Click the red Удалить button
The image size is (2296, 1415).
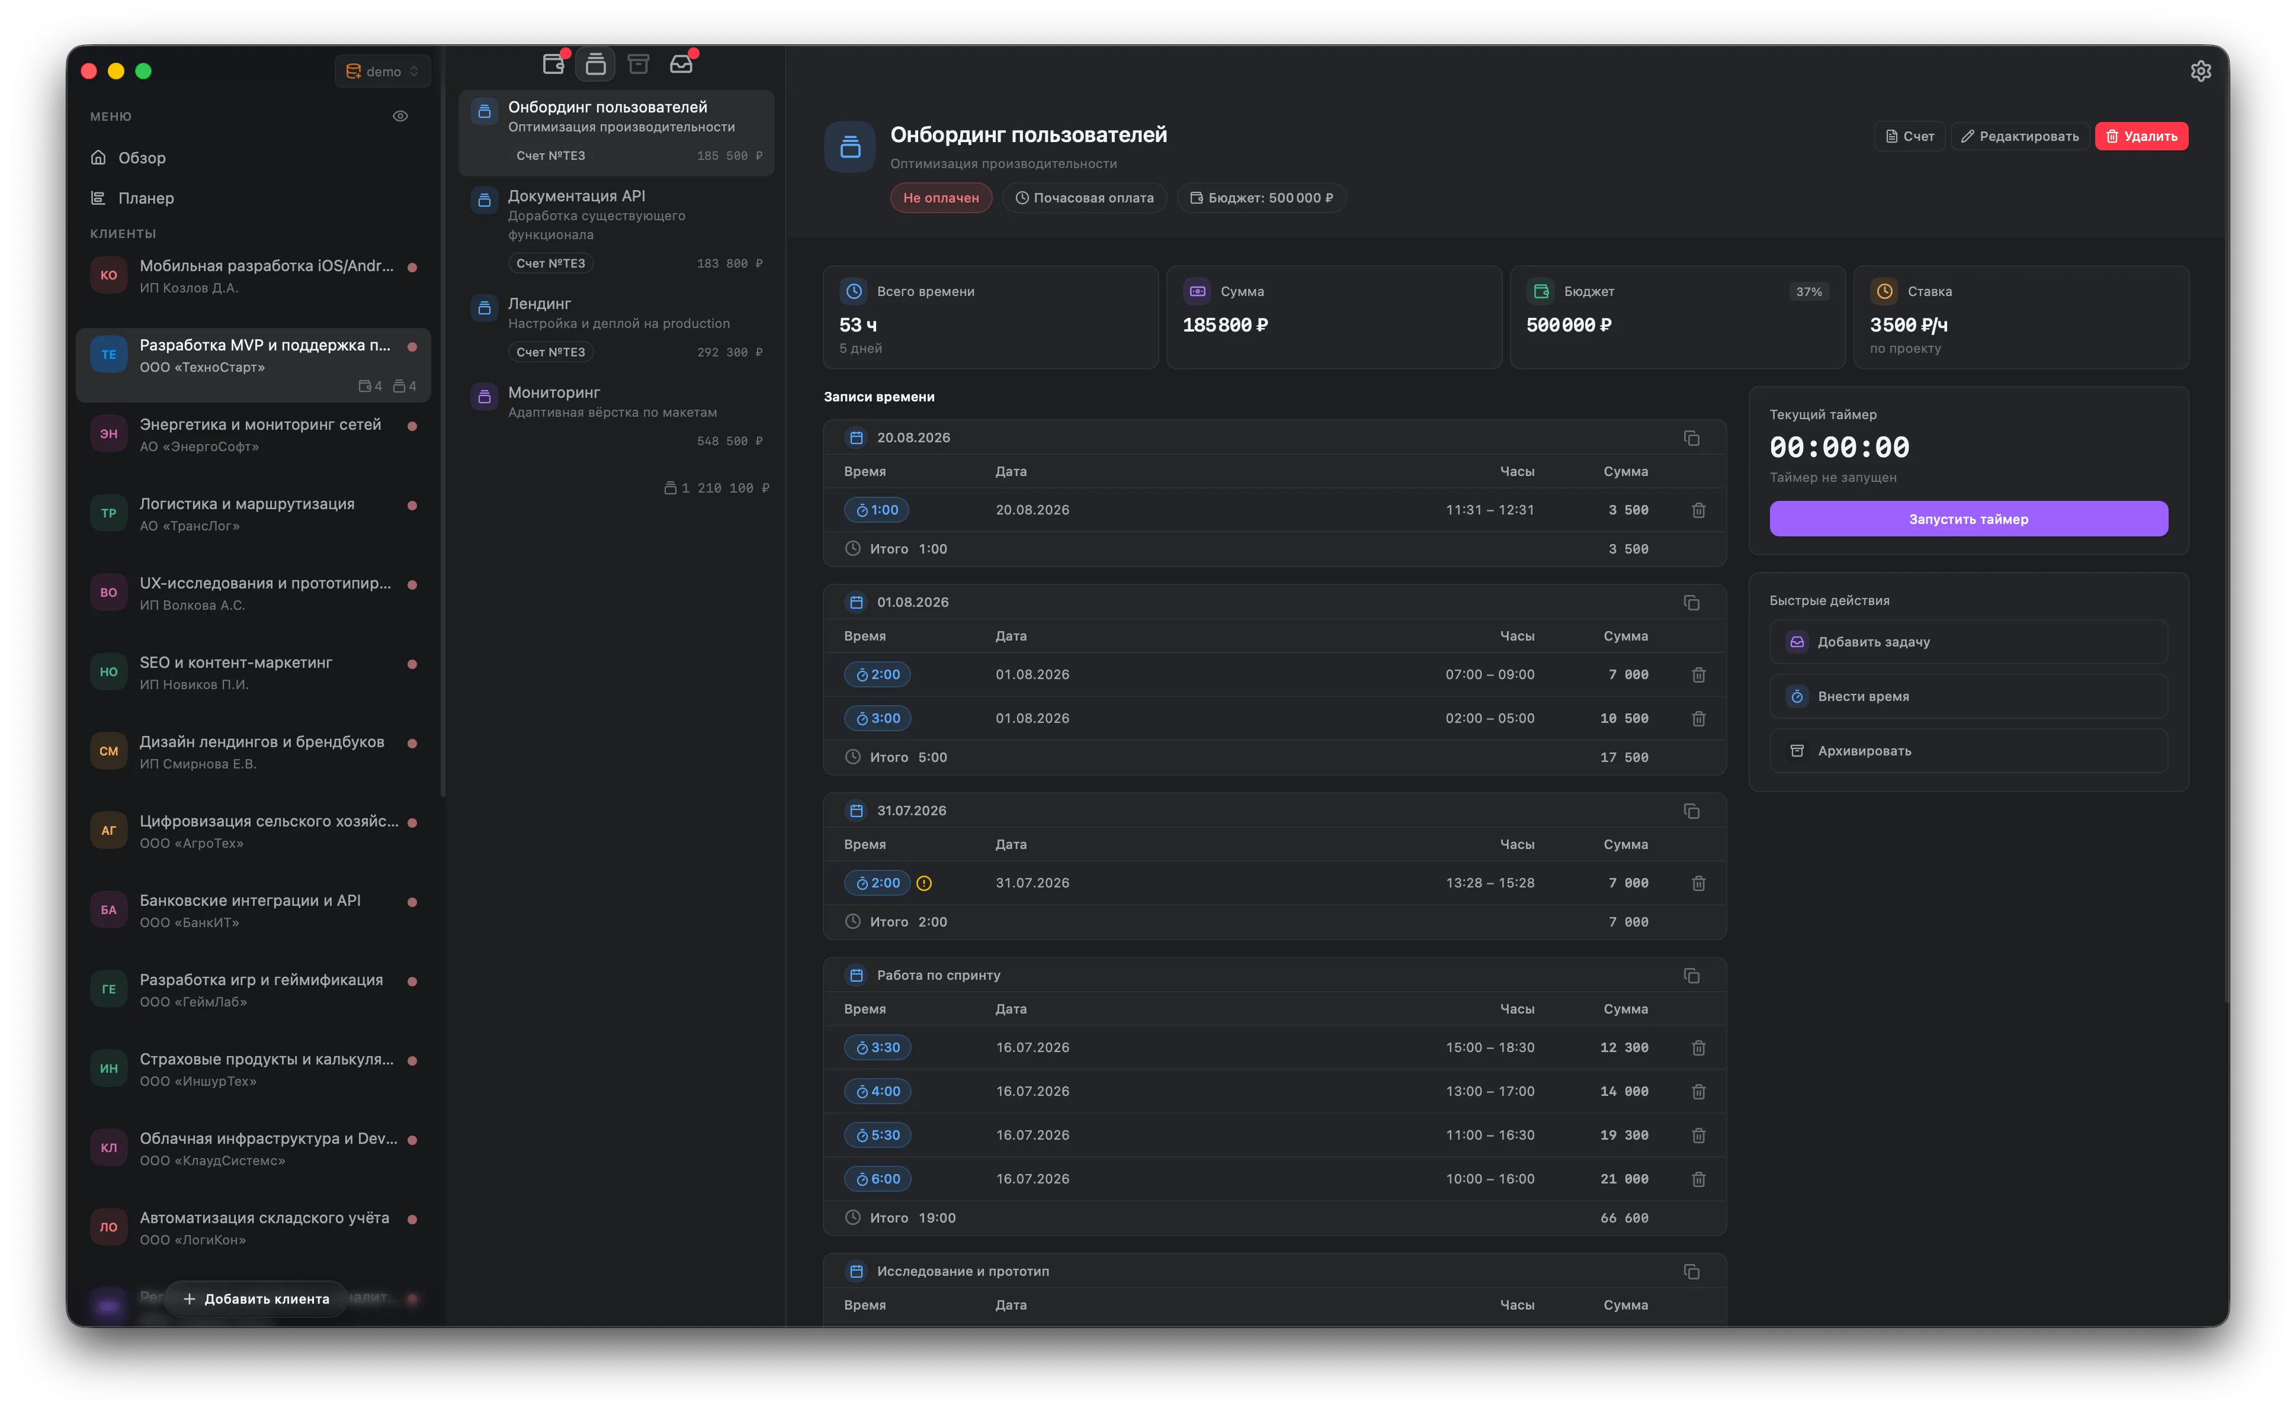click(2141, 137)
